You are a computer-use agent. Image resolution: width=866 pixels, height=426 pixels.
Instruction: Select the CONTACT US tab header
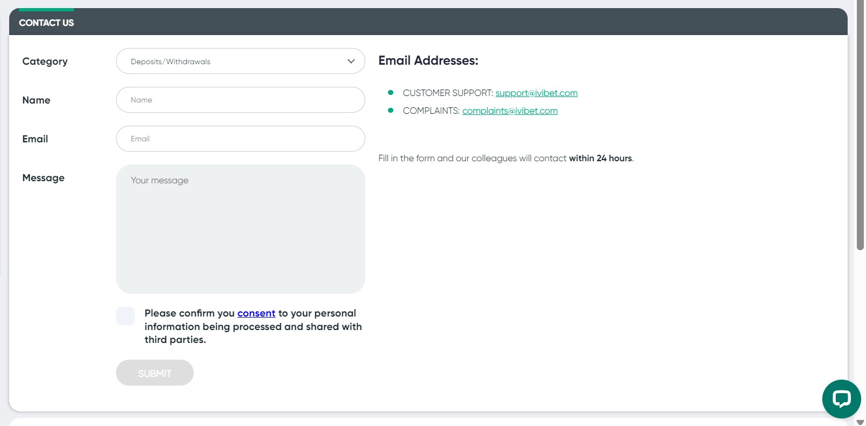pos(46,23)
